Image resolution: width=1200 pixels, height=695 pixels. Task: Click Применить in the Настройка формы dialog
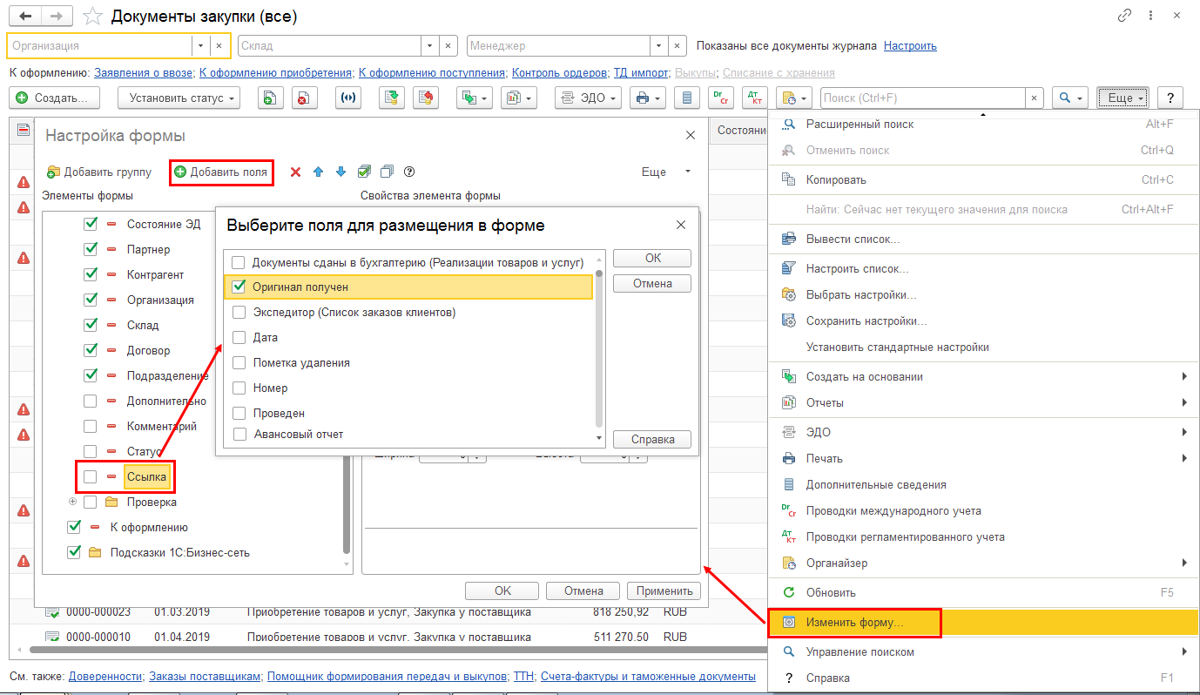pos(664,590)
